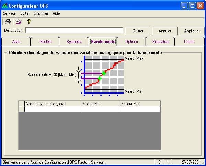Minimize the Configurateur OFS window

[184, 6]
